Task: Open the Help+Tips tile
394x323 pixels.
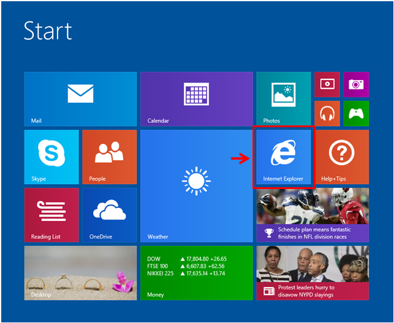Action: click(342, 157)
